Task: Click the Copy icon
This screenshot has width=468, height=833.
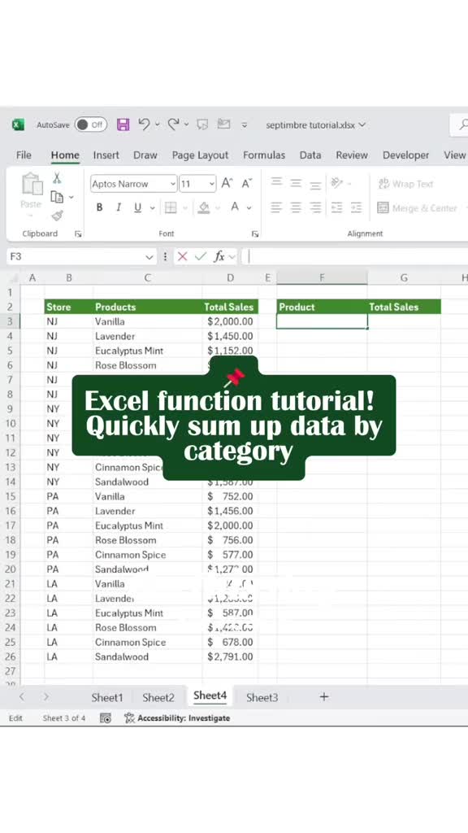Action: [x=57, y=197]
